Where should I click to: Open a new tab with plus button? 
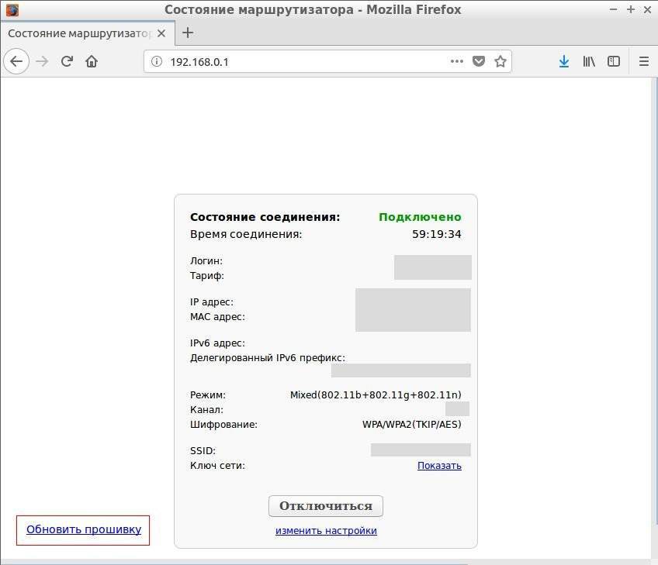point(187,33)
